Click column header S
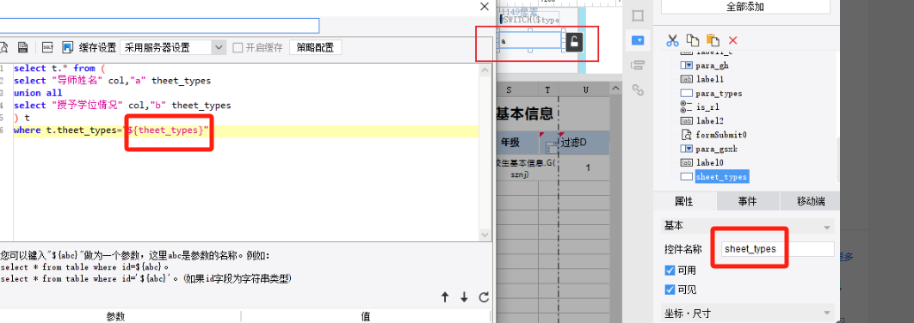 509,89
